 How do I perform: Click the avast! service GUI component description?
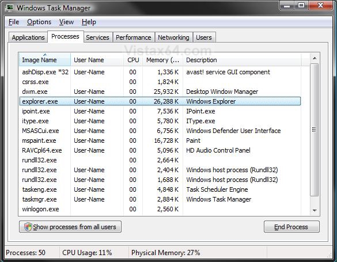(x=228, y=72)
